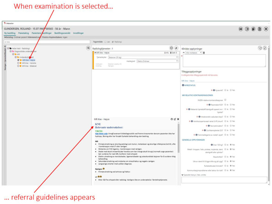
Task: Check INGEN relative kontraindikasjoner box
Action: (225, 100)
